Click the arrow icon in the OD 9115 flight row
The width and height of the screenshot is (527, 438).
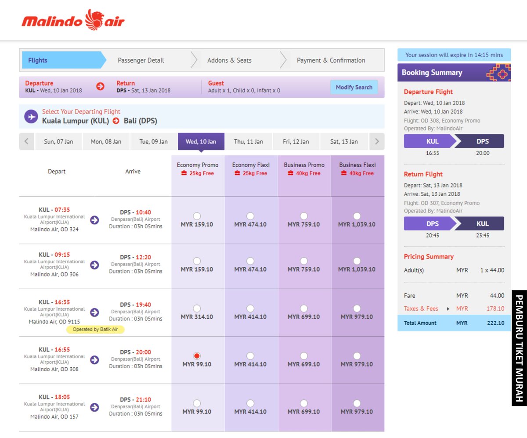coord(94,312)
